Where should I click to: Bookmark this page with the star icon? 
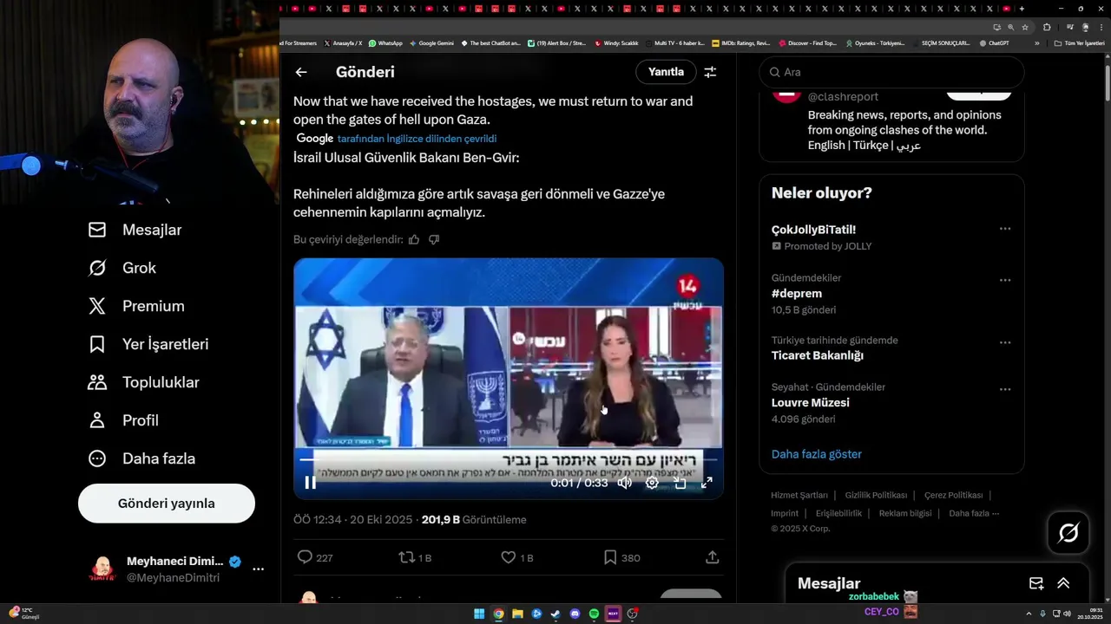point(1025,27)
